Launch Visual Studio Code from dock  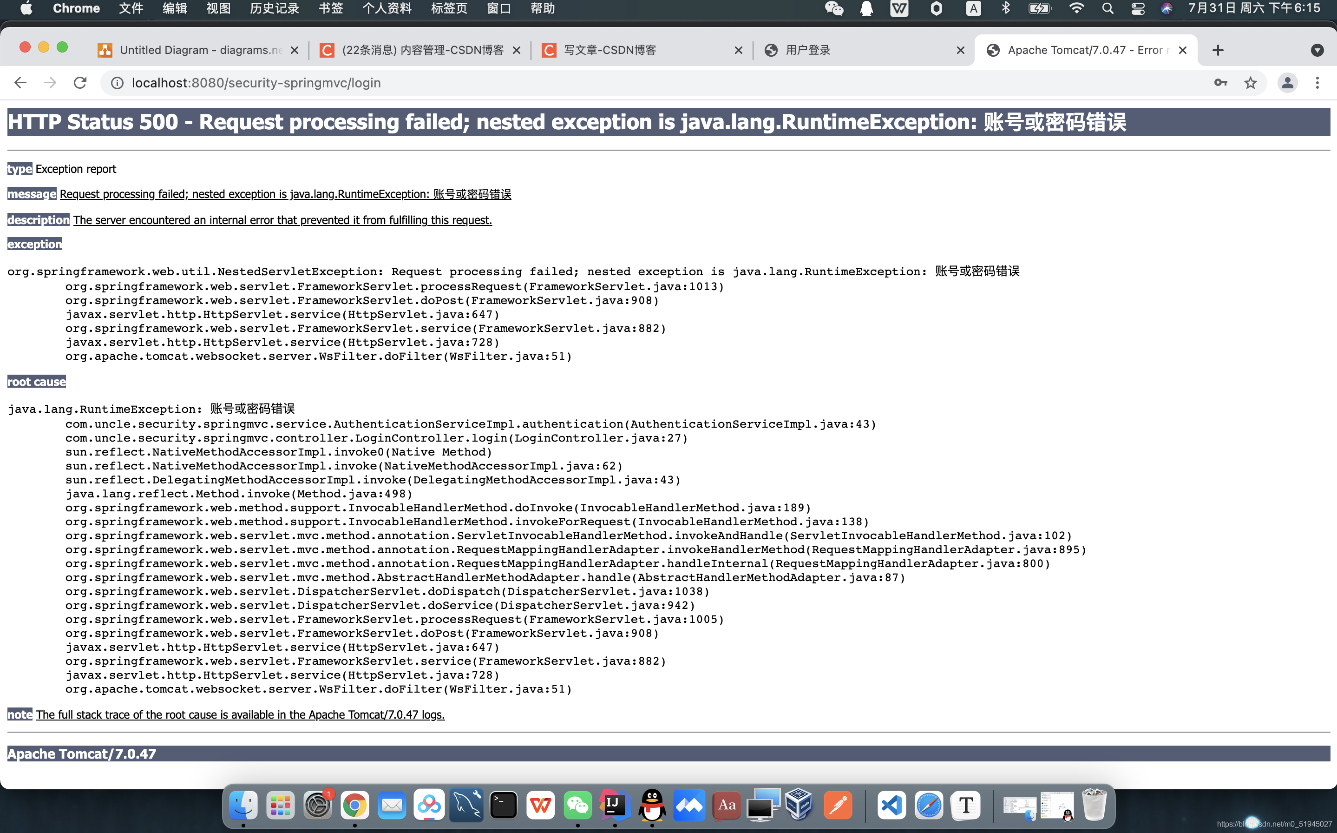click(x=891, y=806)
